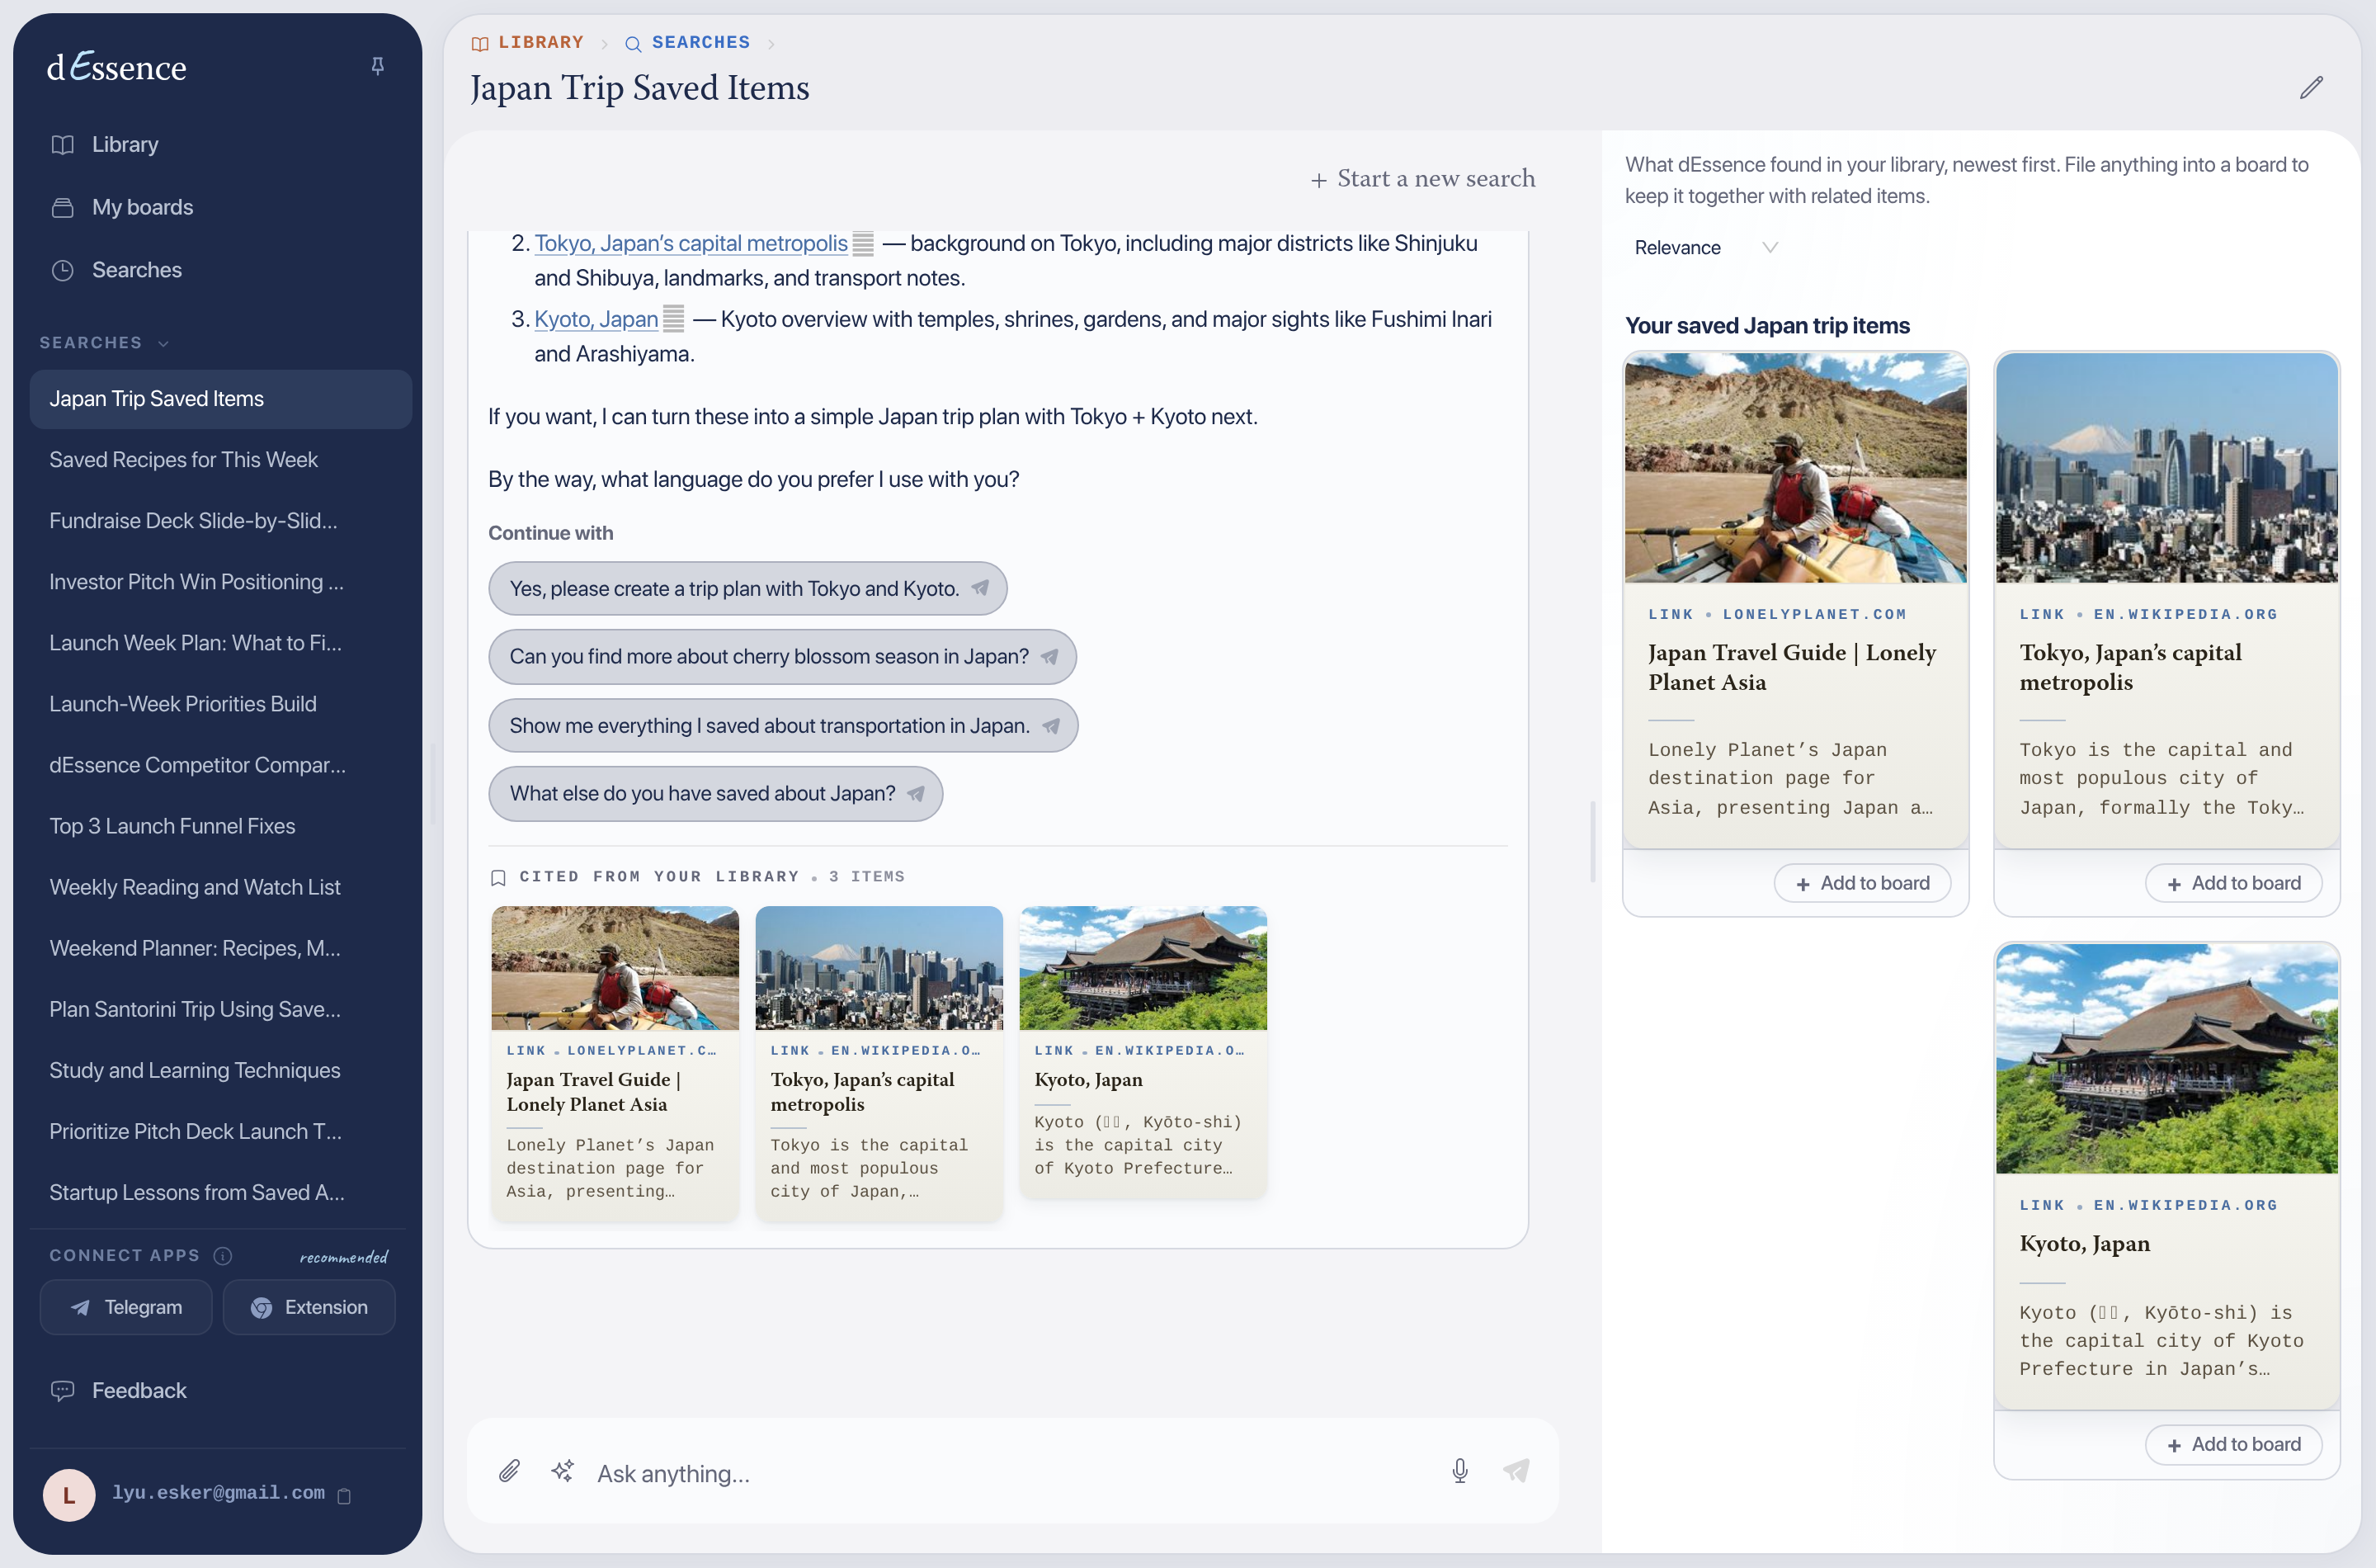2376x1568 pixels.
Task: Choose 'Yes, please create a trip plan' suggestion
Action: 747,588
